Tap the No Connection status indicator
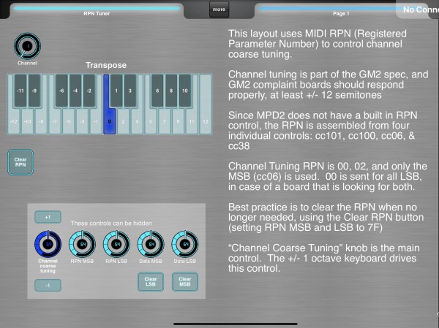Viewport: 439px width, 328px height. tap(419, 9)
